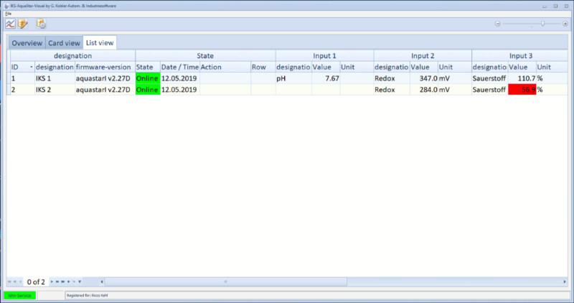Select the IKS 2 row designation cell
574x303 pixels.
[x=54, y=90]
